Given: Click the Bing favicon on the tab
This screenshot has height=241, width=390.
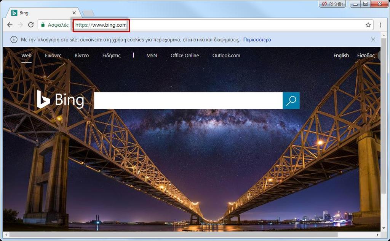Looking at the screenshot, I should click(x=14, y=13).
